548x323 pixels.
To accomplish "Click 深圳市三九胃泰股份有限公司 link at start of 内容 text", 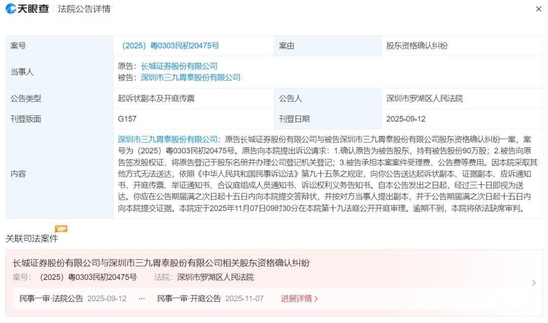I will [x=167, y=139].
